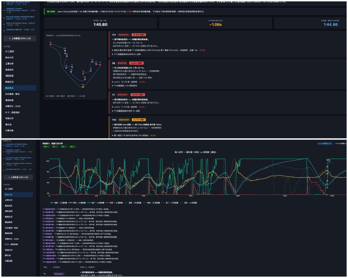Toggle blue solid-line series in chart legend
This screenshot has width=348, height=278.
[58, 202]
